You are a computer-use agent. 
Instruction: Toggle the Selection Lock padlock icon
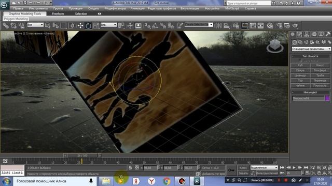[130, 167]
